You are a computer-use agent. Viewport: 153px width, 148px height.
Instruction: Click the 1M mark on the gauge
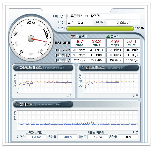(16, 34)
